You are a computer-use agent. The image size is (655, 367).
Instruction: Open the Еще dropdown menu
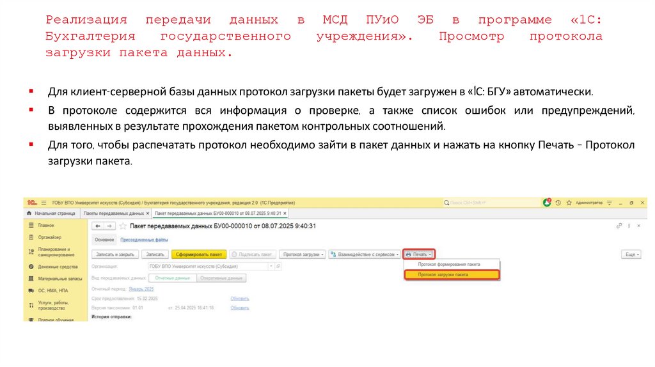point(631,254)
